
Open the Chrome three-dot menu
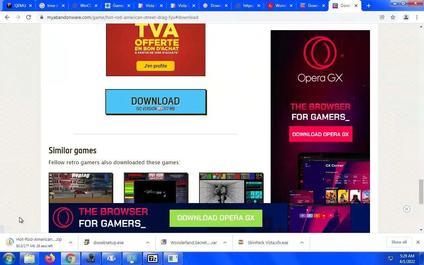[x=417, y=17]
